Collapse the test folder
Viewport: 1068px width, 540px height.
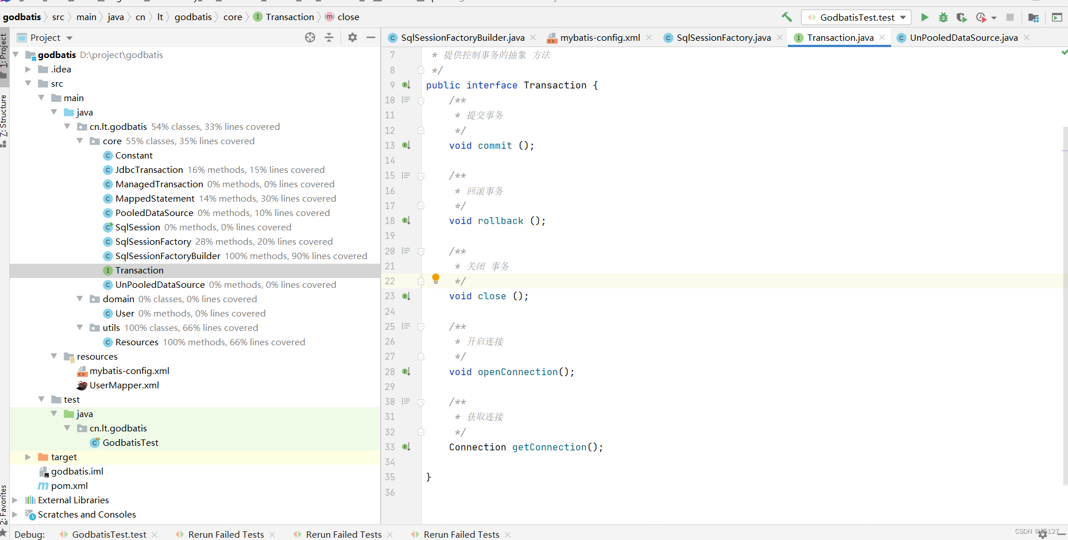pyautogui.click(x=41, y=399)
